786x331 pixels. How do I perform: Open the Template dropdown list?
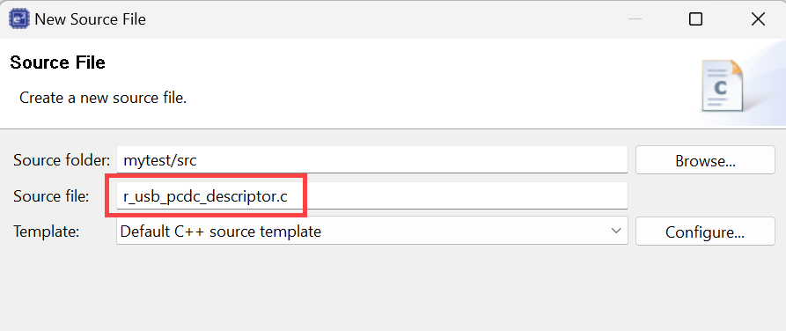click(372, 232)
